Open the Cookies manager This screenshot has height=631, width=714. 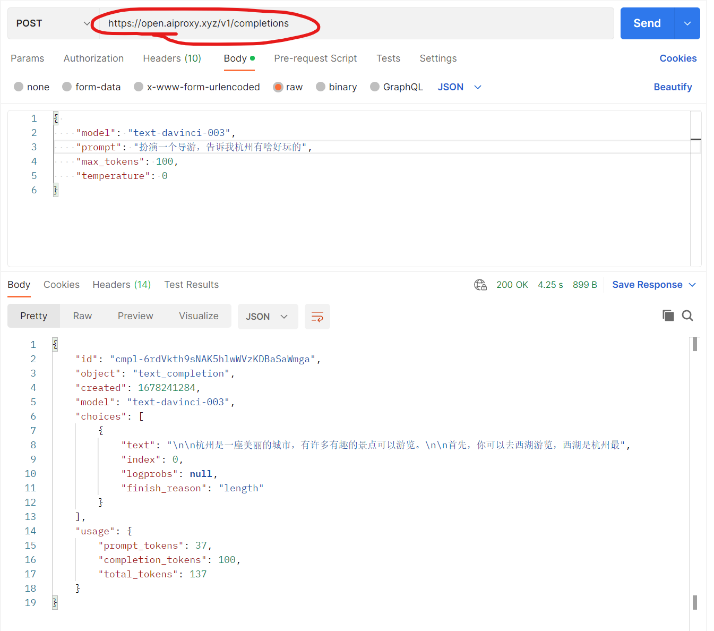tap(678, 58)
